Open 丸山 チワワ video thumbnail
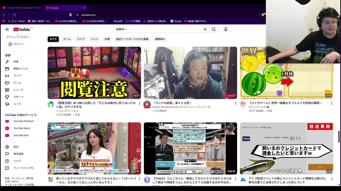341x191 pixels. (94, 148)
